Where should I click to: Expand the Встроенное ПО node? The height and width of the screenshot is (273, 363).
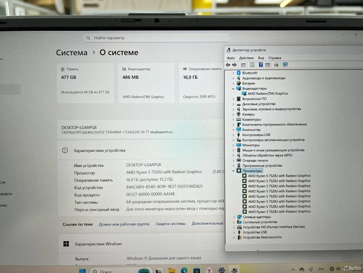[x=234, y=99]
